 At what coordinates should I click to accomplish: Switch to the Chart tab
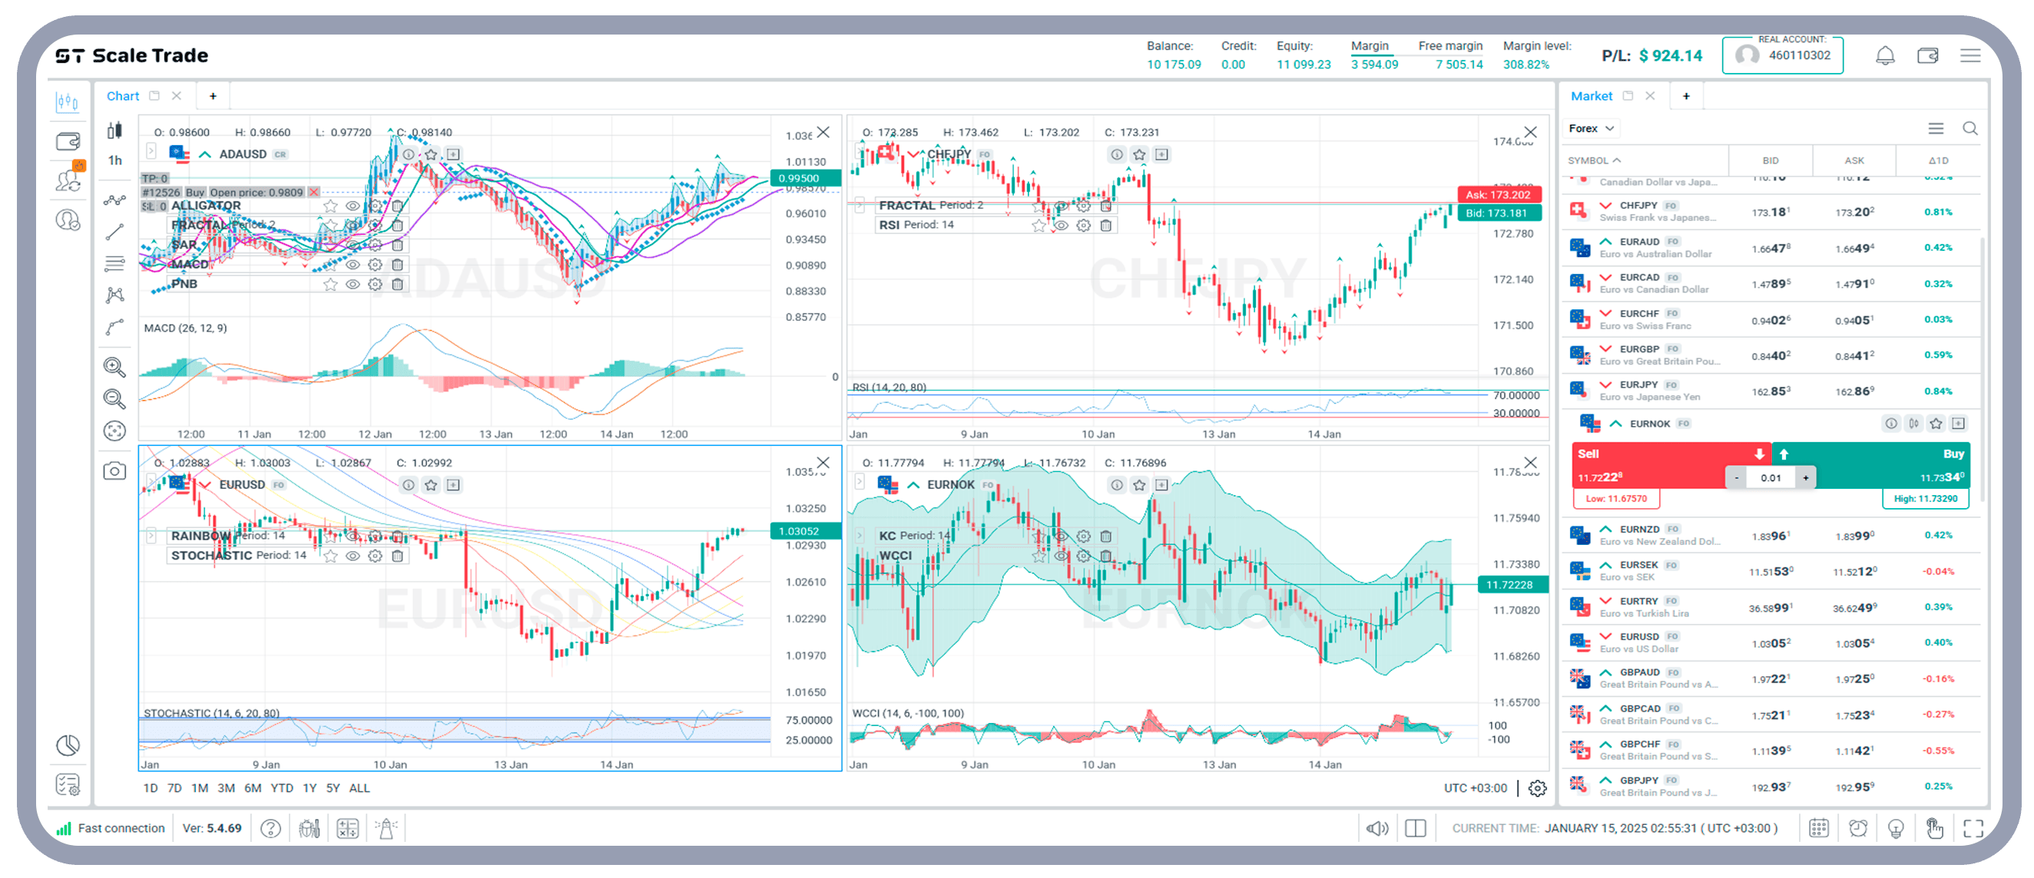coord(124,95)
